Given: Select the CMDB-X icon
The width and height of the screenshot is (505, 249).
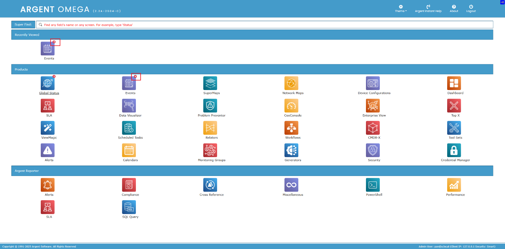Looking at the screenshot, I should (373, 128).
